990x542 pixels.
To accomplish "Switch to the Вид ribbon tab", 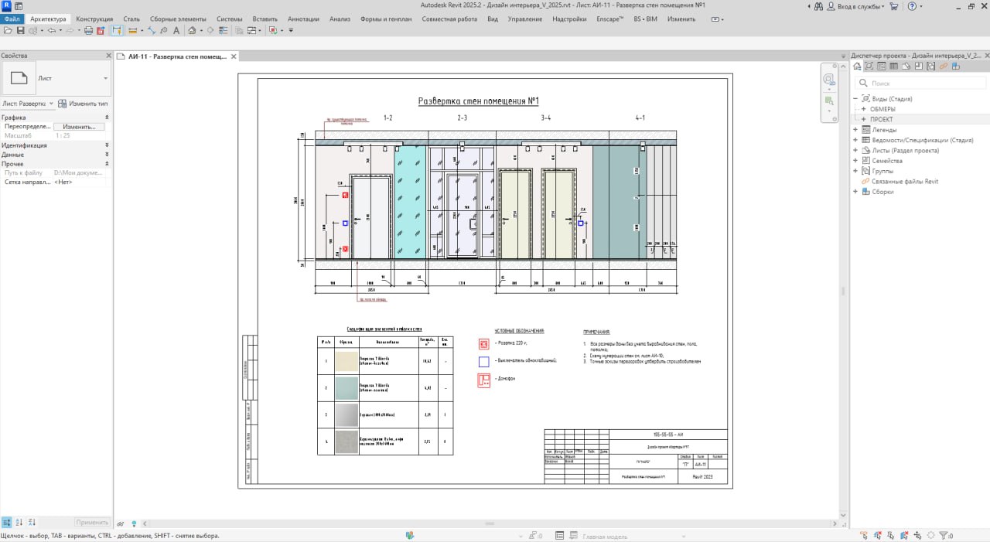I will click(493, 19).
